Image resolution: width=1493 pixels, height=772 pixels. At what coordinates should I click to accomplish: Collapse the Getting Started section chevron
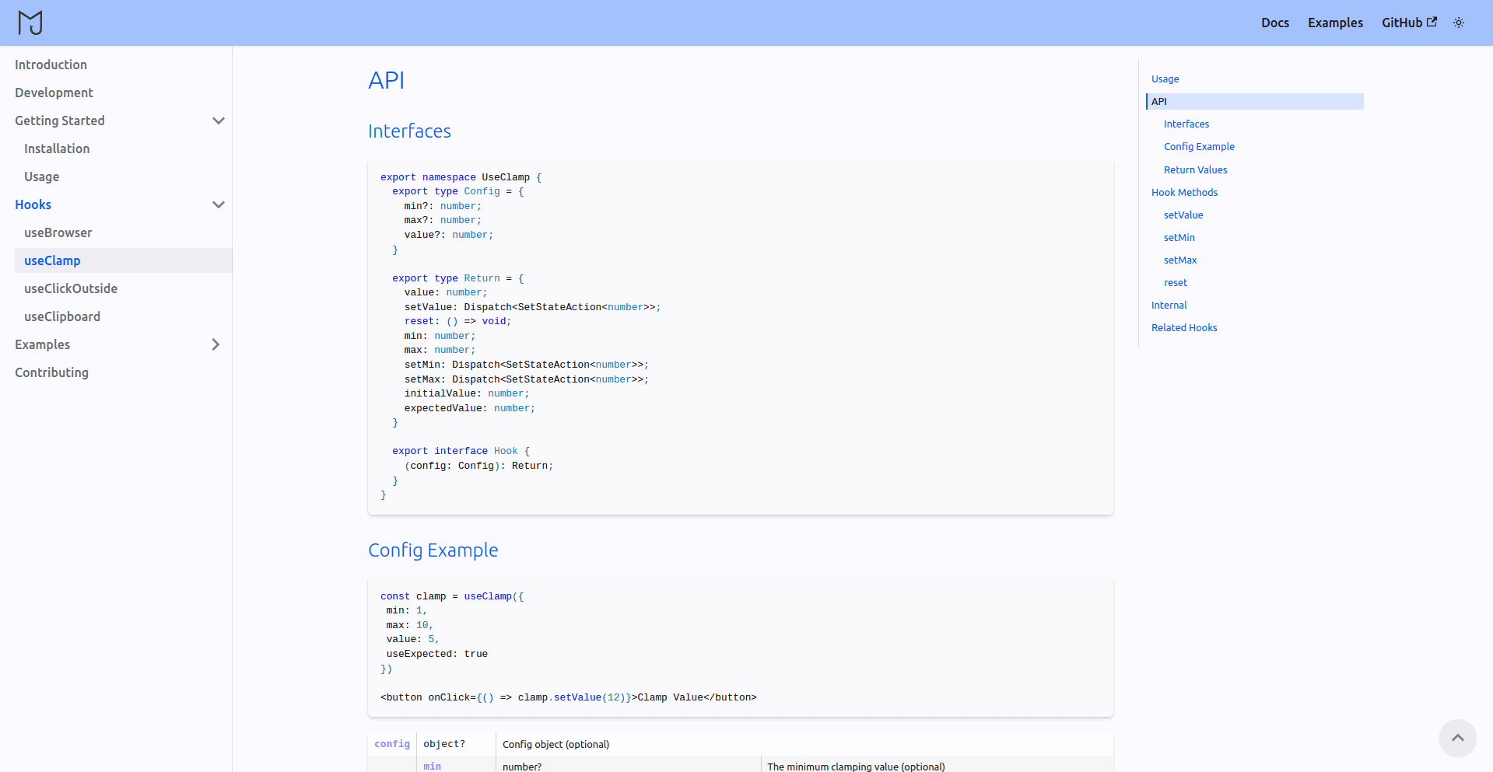(x=219, y=121)
